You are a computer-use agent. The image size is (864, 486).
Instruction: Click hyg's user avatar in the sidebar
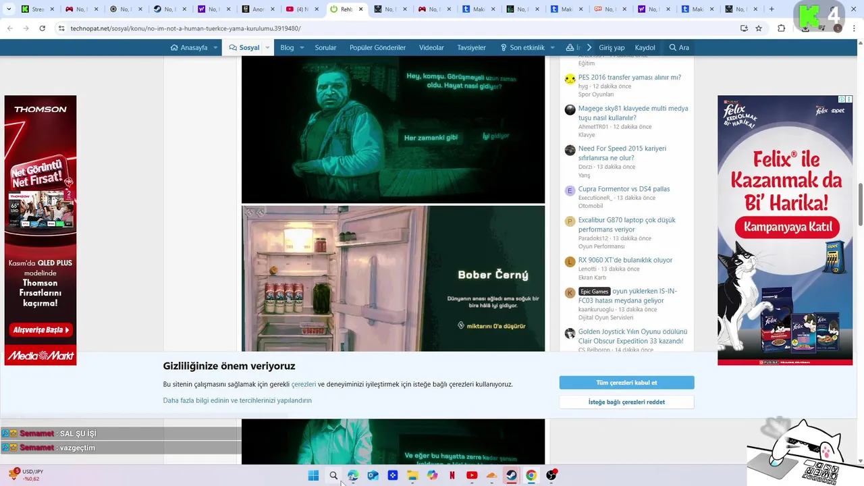(570, 79)
